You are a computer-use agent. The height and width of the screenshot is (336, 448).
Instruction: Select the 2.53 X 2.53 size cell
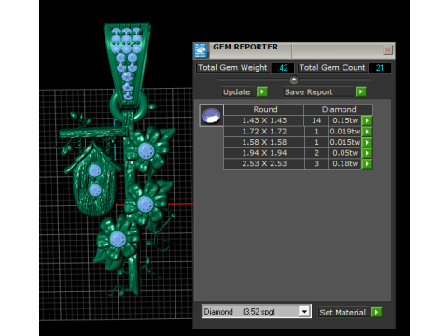(x=264, y=164)
